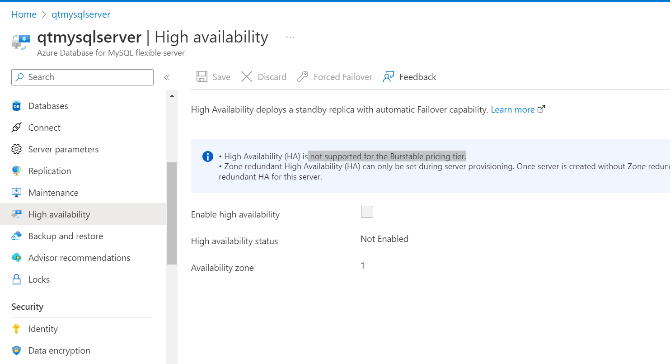This screenshot has height=364, width=670.
Task: Click the qtmysqlserver breadcrumb link
Action: pyautogui.click(x=81, y=14)
